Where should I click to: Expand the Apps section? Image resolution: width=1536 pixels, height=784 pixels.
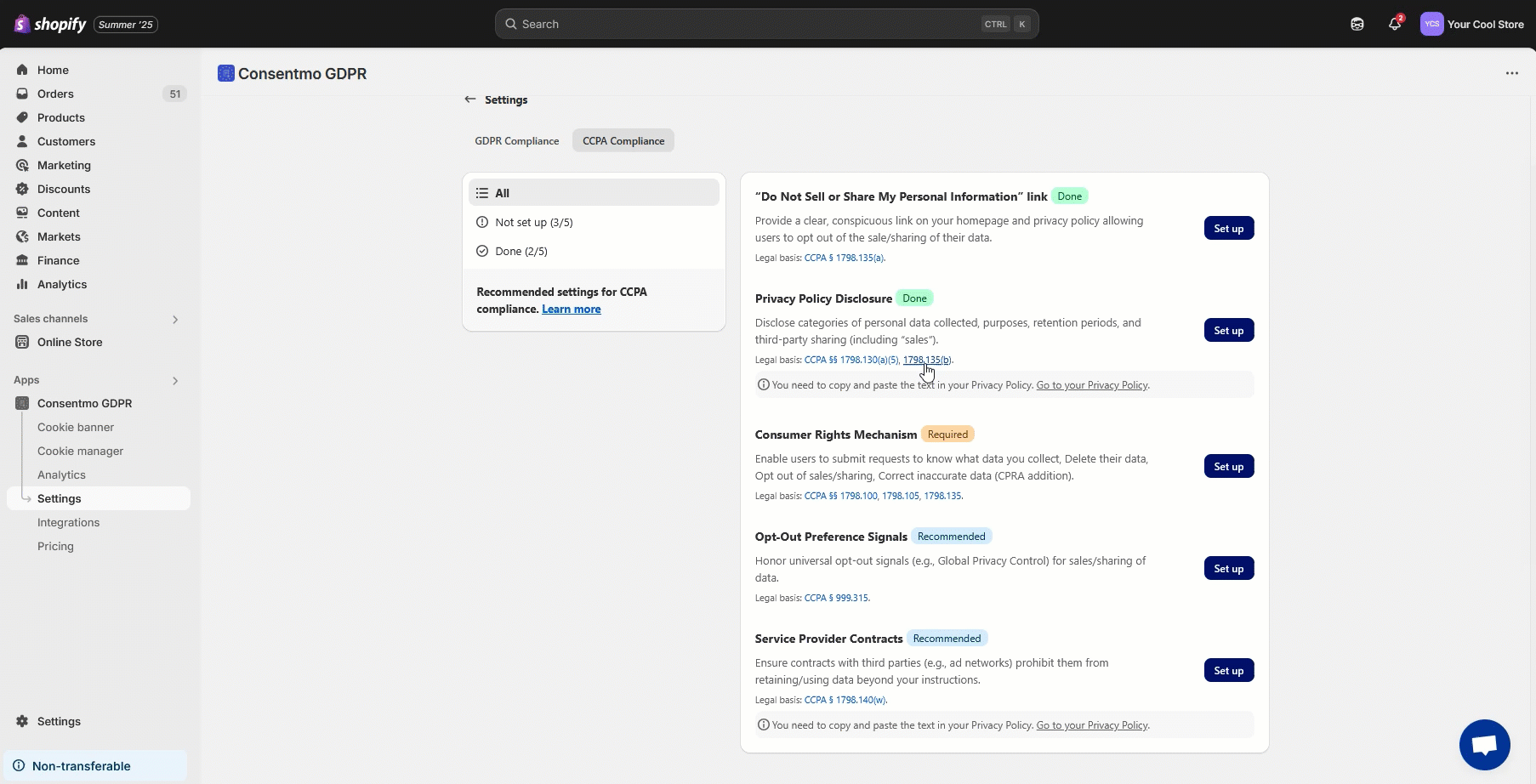click(x=175, y=381)
